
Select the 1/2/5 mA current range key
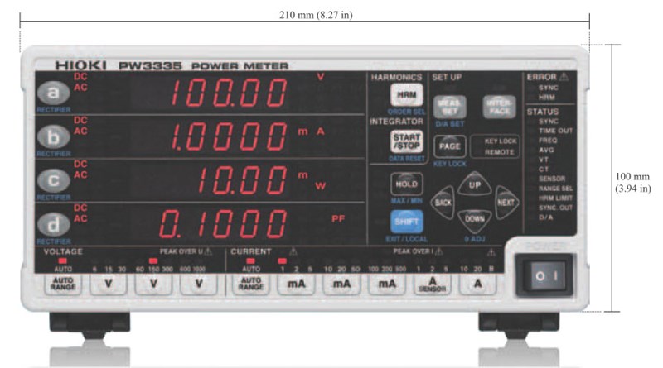click(295, 283)
